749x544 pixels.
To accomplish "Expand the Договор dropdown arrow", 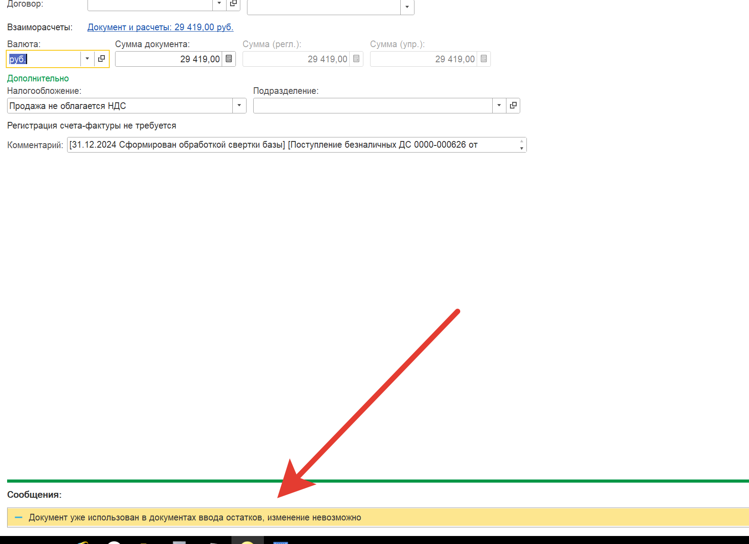I will 219,4.
